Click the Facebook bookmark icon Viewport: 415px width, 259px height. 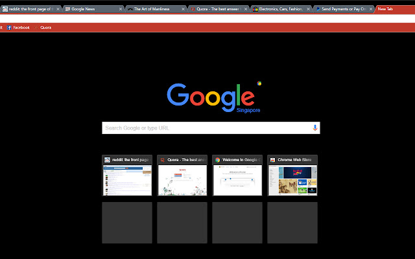coord(9,27)
